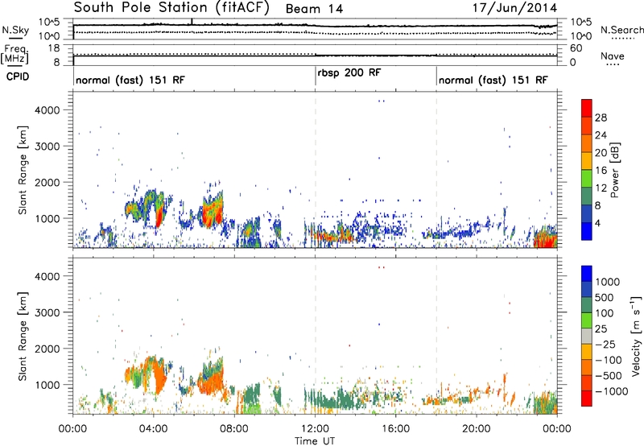Click the 'Freq. [MHz]' axis label
644x446 pixels.
14,54
